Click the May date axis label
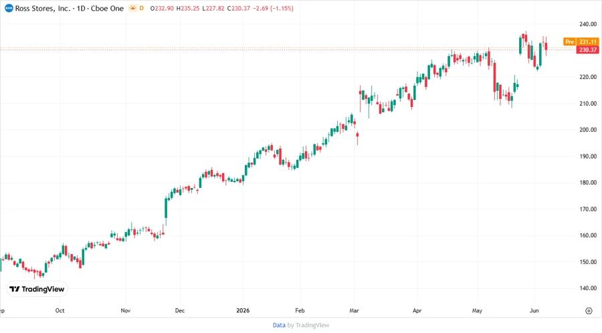 pyautogui.click(x=477, y=310)
